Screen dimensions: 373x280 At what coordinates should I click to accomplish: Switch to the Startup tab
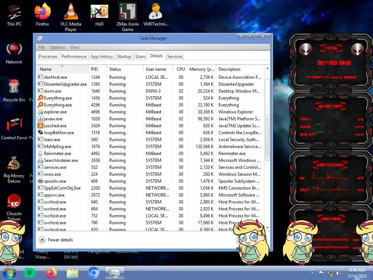click(x=124, y=57)
